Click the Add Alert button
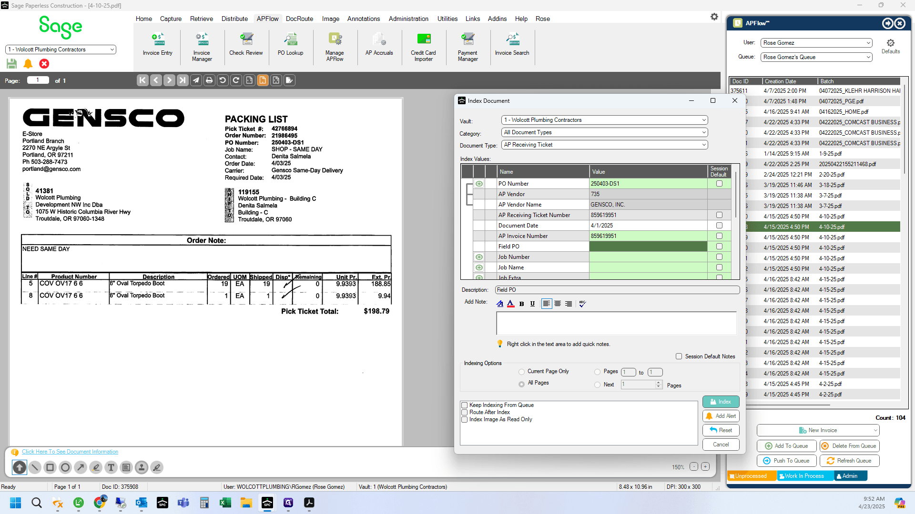Image resolution: width=915 pixels, height=514 pixels. [721, 416]
